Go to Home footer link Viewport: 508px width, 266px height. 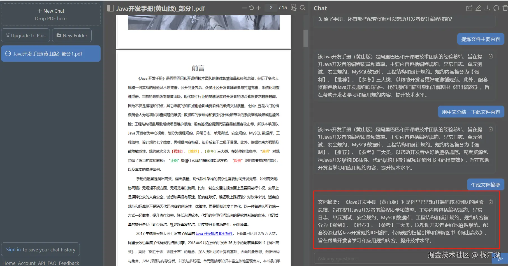(x=9, y=263)
